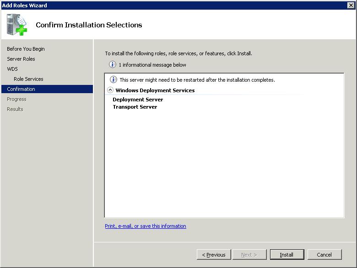Open the Server Roles step
Image resolution: width=357 pixels, height=268 pixels.
click(x=21, y=59)
